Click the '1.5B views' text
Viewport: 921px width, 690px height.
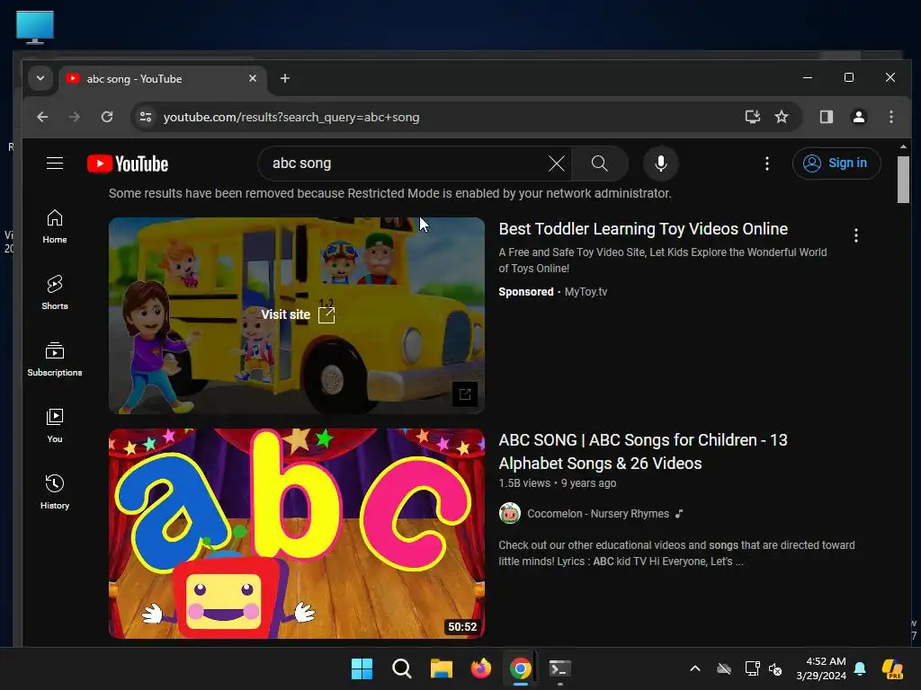(524, 482)
